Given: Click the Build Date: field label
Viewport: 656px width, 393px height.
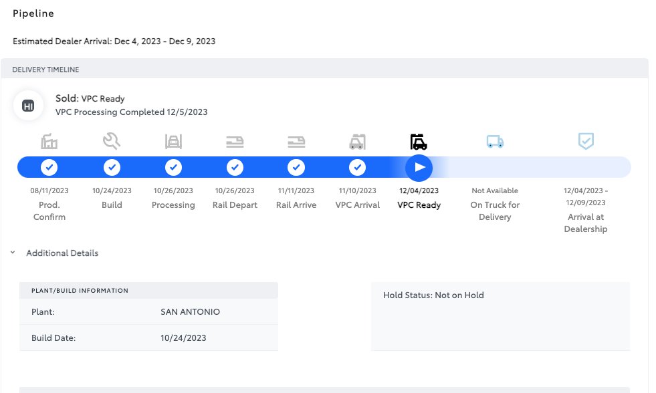Looking at the screenshot, I should point(53,338).
